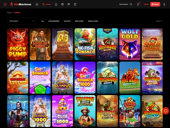The height and width of the screenshot is (128, 170).
Task: Select the Drops & Wins tab
Action: click(93, 21)
